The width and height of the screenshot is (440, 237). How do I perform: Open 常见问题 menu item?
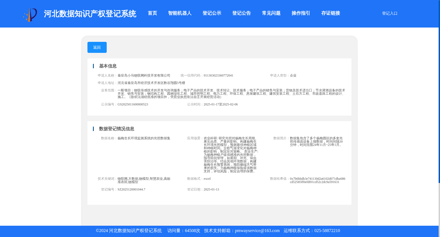(x=271, y=13)
